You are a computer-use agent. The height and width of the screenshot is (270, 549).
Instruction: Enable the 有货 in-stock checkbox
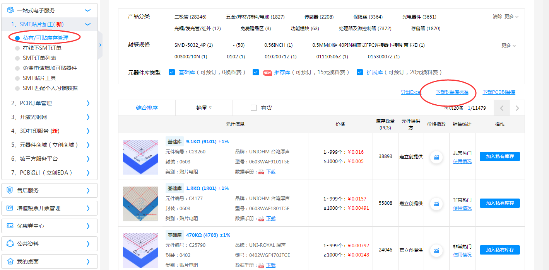coord(254,108)
